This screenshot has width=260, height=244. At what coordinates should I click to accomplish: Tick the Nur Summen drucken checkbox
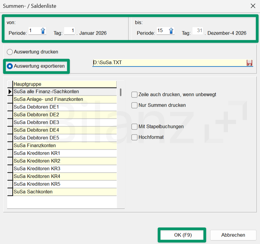[134, 105]
